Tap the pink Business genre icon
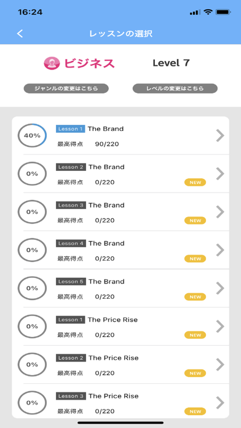This screenshot has width=241, height=428. pyautogui.click(x=52, y=63)
